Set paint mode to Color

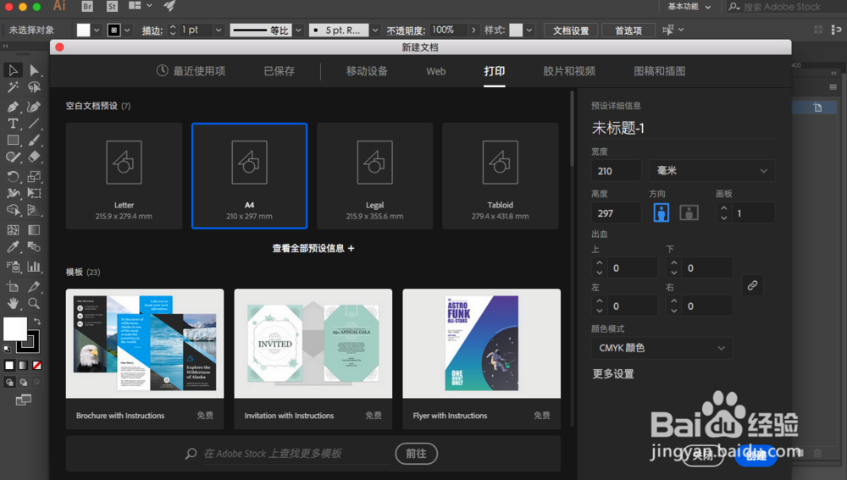[x=9, y=366]
